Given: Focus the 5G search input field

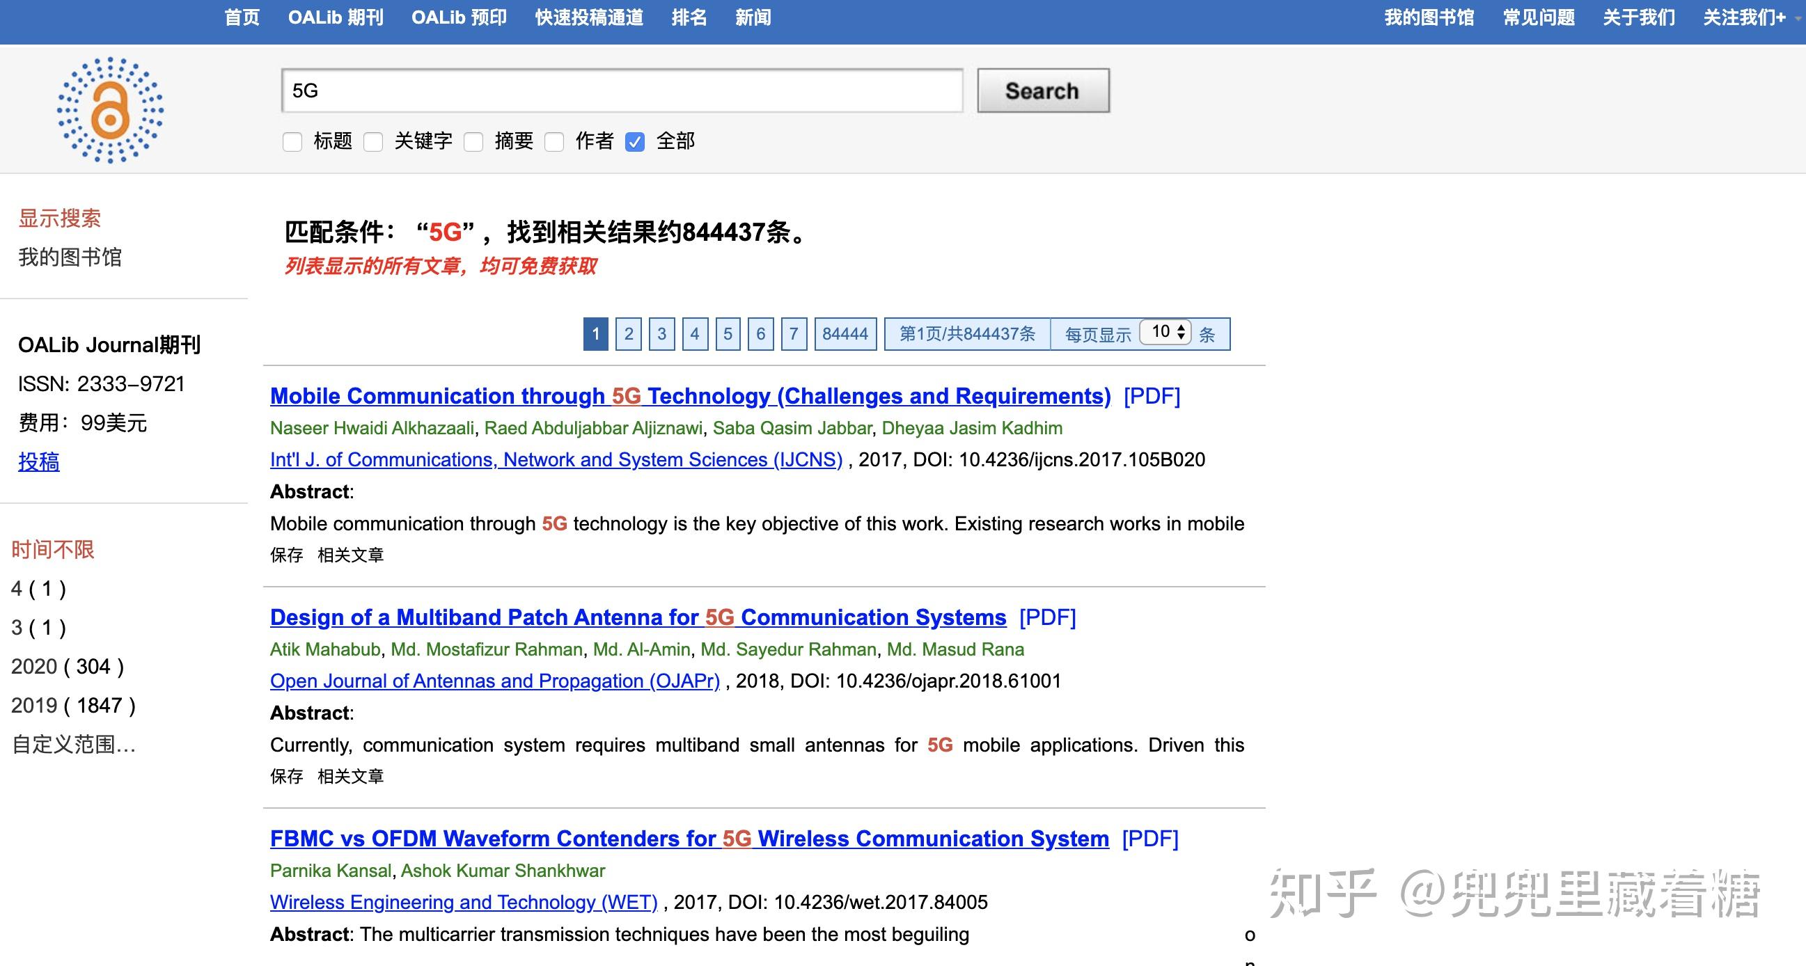Looking at the screenshot, I should click(x=622, y=90).
